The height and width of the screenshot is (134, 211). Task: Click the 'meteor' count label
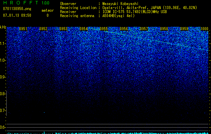click(48, 10)
